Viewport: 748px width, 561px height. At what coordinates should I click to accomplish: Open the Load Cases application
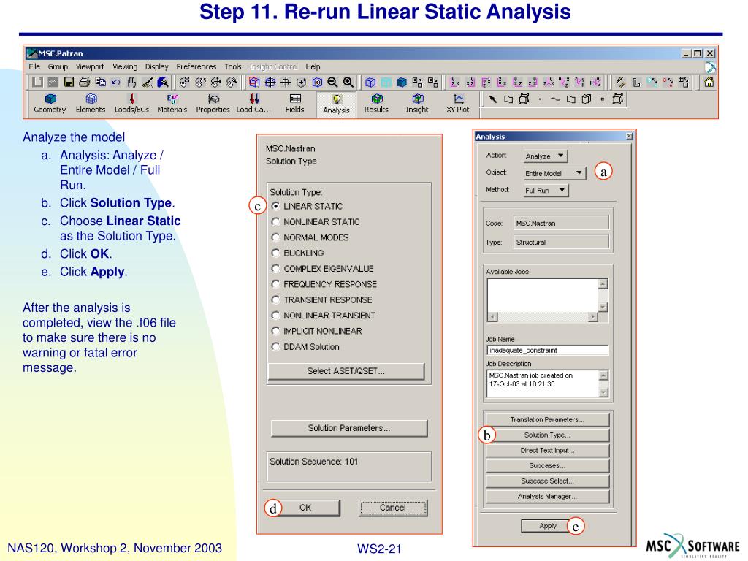253,104
